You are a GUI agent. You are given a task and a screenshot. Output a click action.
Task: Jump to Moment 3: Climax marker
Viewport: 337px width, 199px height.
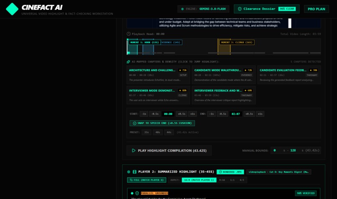[237, 42]
